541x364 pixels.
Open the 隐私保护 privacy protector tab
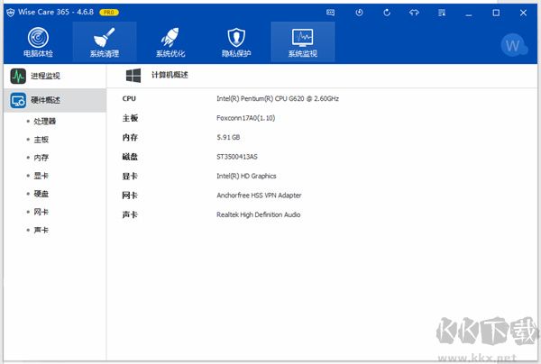pyautogui.click(x=236, y=42)
